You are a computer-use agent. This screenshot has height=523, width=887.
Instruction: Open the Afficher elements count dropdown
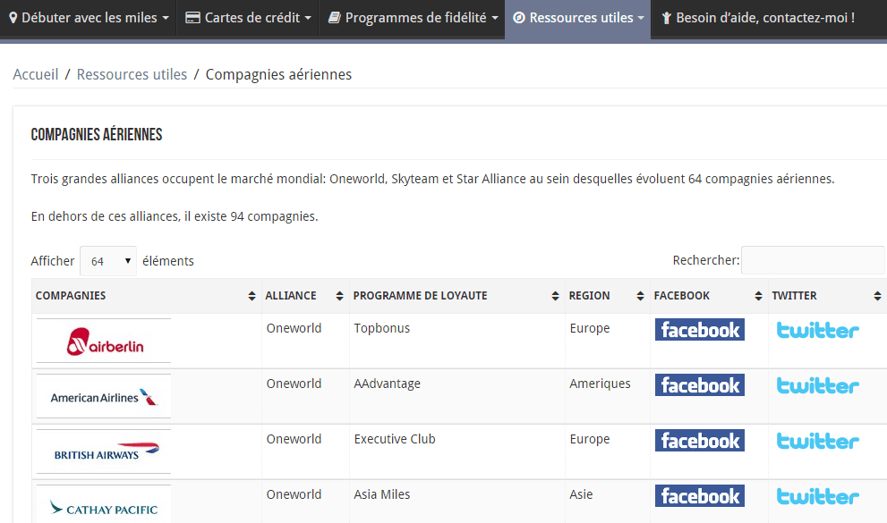coord(108,261)
